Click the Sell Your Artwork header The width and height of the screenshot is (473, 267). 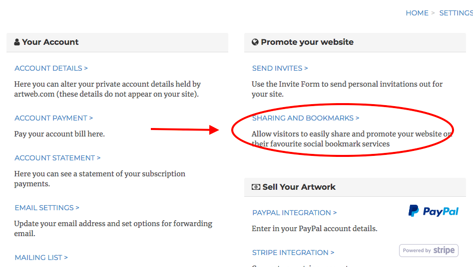click(299, 187)
